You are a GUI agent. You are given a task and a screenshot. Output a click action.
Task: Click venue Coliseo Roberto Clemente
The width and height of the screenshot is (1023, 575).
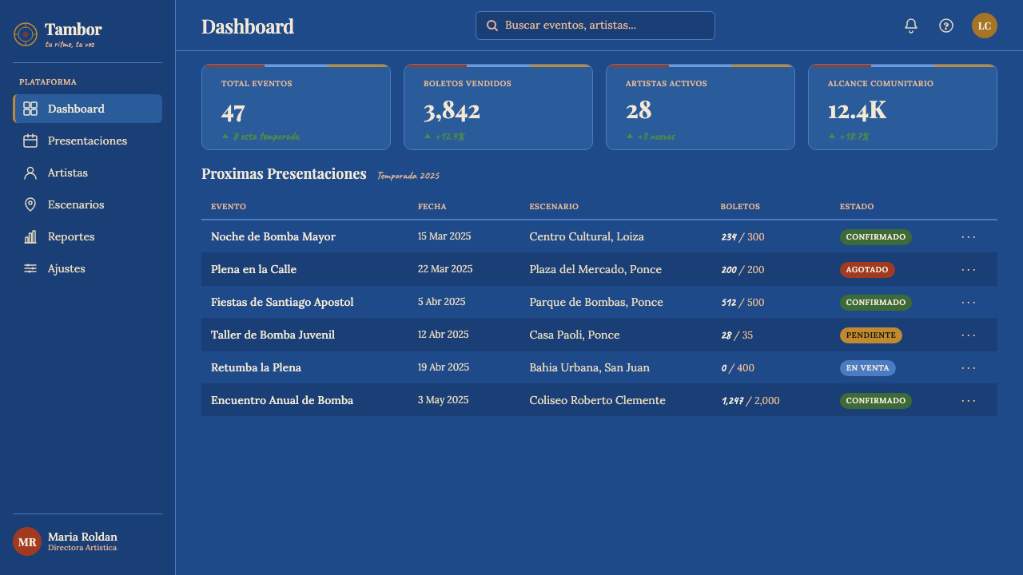[597, 401]
